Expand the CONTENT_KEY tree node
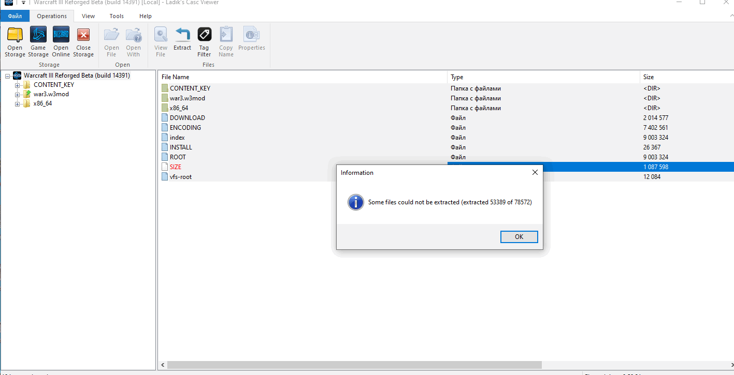 click(18, 85)
